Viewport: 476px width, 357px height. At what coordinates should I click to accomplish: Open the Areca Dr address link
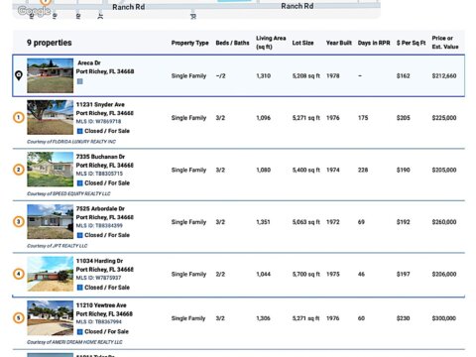pyautogui.click(x=105, y=67)
